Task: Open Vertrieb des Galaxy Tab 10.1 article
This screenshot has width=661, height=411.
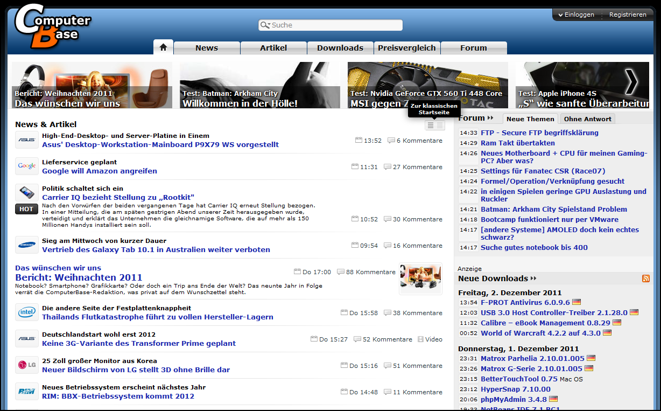Action: pos(156,249)
